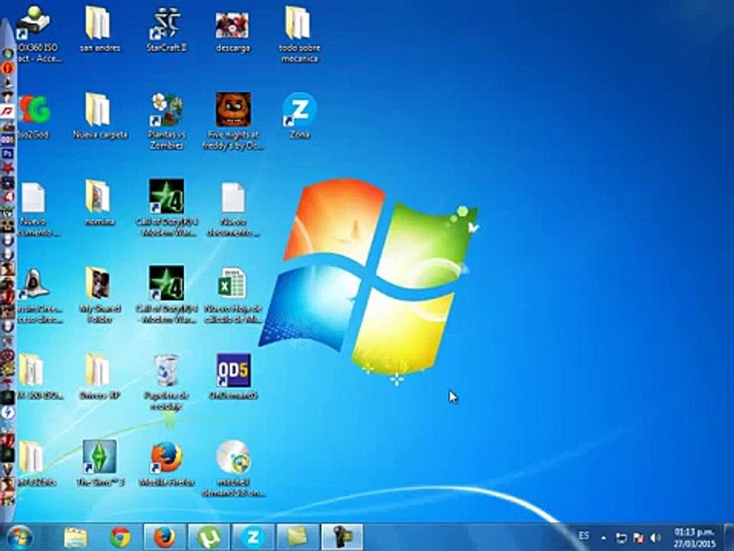Click the blue lightning bolt icon in side dock
Image resolution: width=734 pixels, height=551 pixels.
coord(8,412)
